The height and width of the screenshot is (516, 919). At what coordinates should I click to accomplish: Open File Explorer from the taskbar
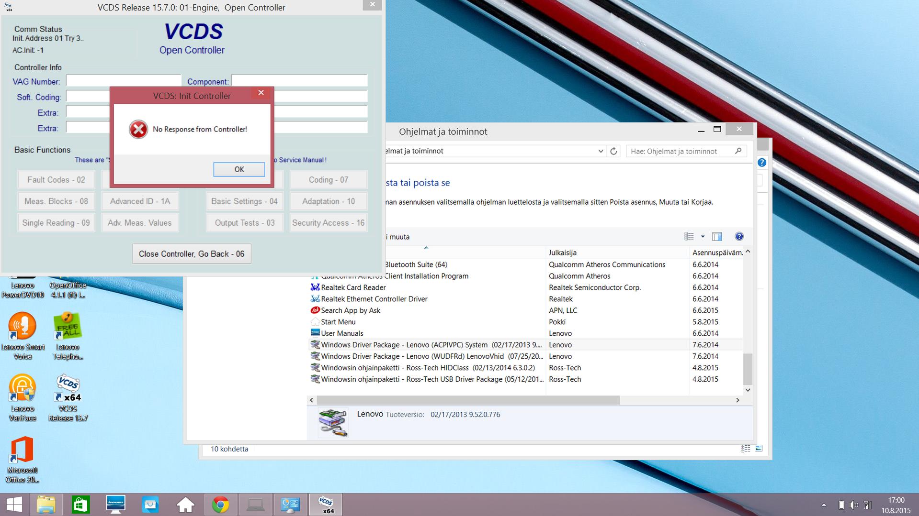46,505
